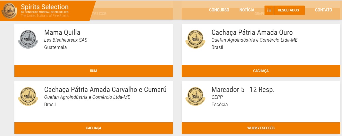The image size is (342, 136).
Task: Click the Spirits Selection site title
Action: [x=45, y=6]
